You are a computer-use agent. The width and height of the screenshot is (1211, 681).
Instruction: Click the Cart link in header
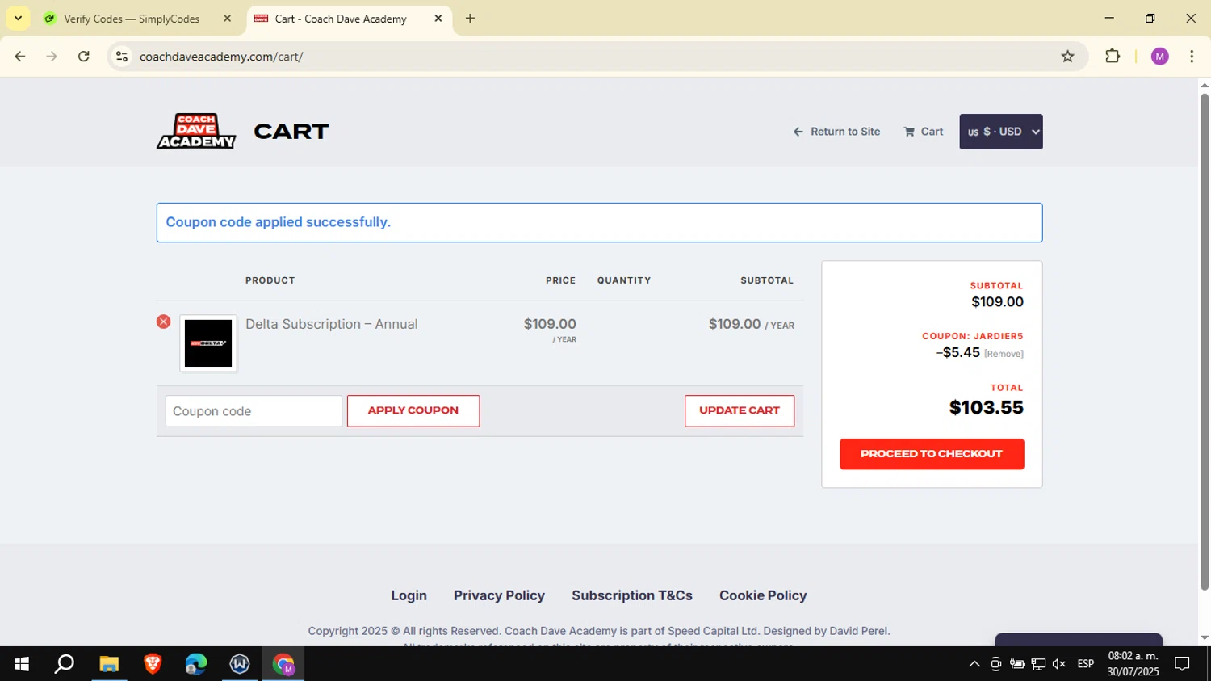pyautogui.click(x=924, y=132)
